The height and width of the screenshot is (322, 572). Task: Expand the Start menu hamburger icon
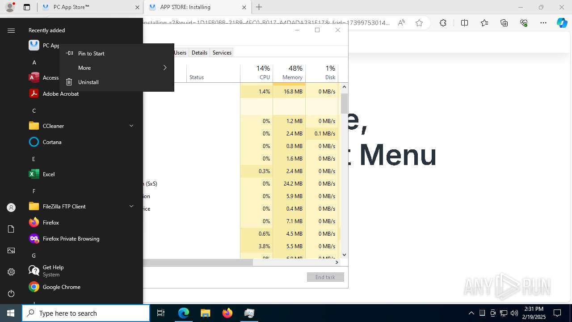[11, 30]
